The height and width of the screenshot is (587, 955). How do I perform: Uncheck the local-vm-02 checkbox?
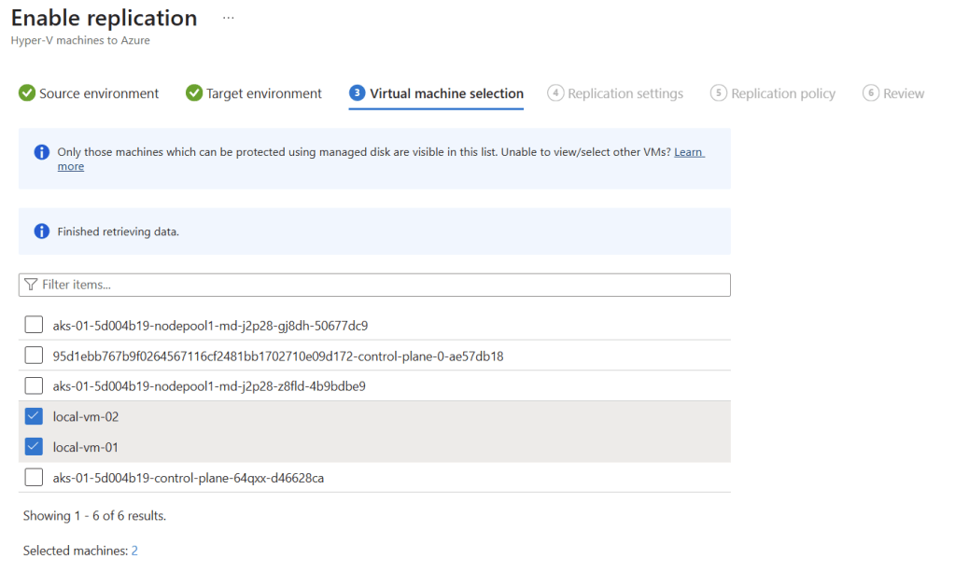(34, 416)
